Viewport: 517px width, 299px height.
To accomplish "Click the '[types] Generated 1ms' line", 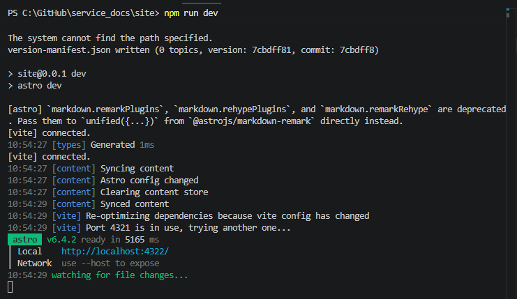I will (x=81, y=145).
